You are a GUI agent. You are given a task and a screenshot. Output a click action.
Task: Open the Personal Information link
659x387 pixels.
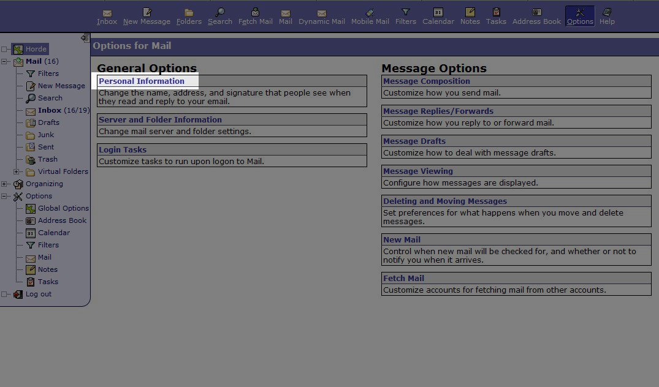click(x=142, y=81)
